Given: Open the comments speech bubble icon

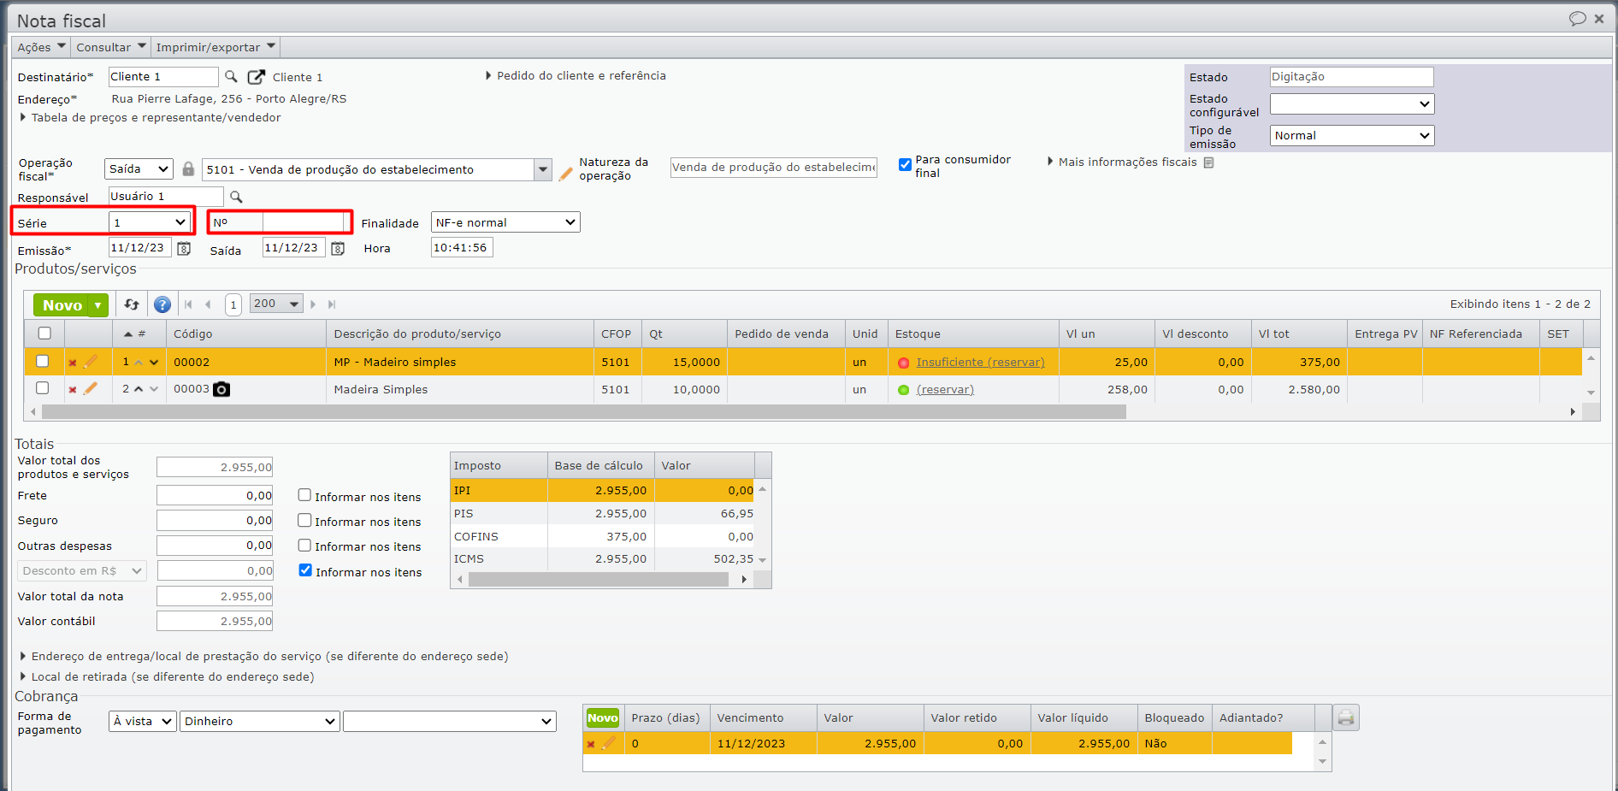Looking at the screenshot, I should [x=1578, y=19].
